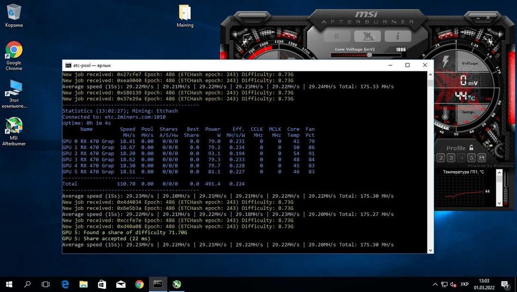The image size is (517, 292).
Task: Minimize the MSI Afterburner window
Action: [x=478, y=18]
